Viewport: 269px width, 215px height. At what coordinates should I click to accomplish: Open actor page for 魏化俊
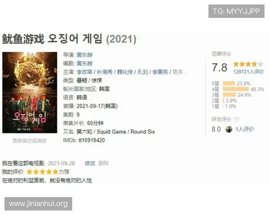(x=125, y=72)
